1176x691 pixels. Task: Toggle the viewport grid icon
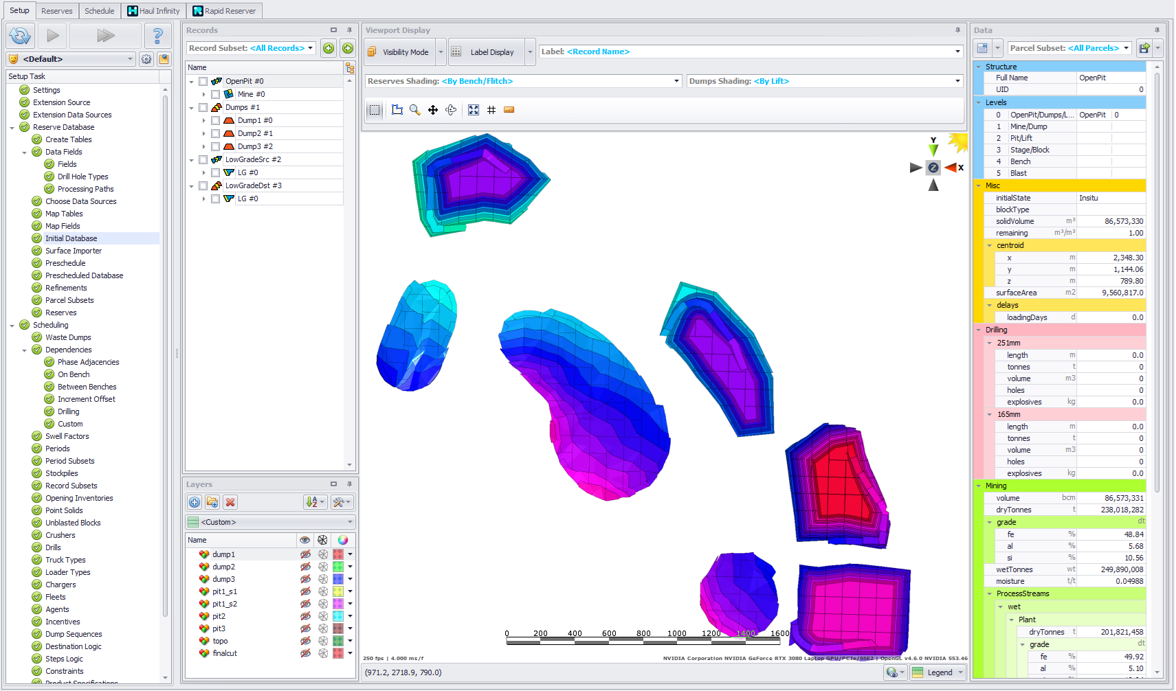491,110
